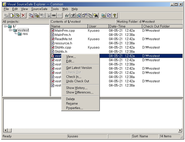Click the right arrow of horizontal scrollbar
Image resolution: width=185 pixels, height=142 pixels.
tap(180, 130)
